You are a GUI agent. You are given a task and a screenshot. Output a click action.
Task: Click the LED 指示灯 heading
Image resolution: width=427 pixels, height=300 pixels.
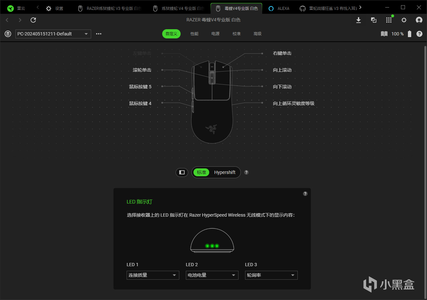tap(139, 202)
